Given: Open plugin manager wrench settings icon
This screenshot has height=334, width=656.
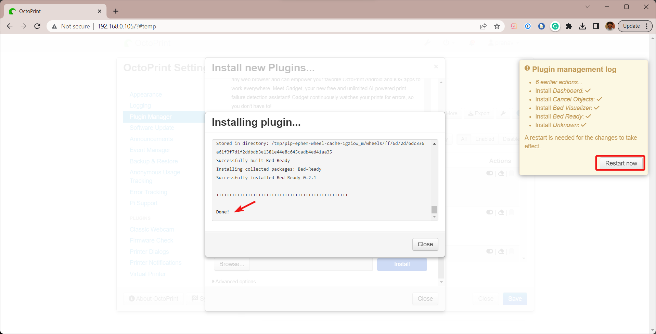Looking at the screenshot, I should pyautogui.click(x=503, y=113).
